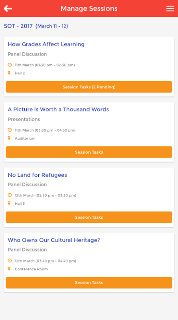Click the SOT - 2017 event heading

pyautogui.click(x=36, y=26)
